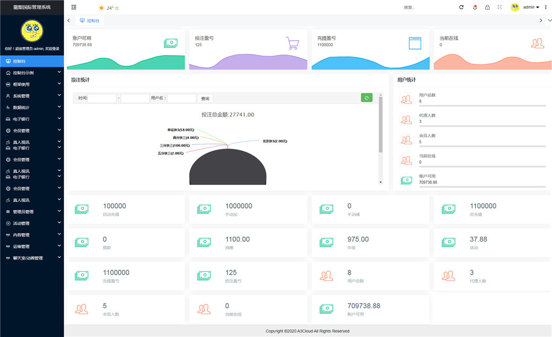Open the notifications bell icon
552x337 pixels.
tap(475, 7)
